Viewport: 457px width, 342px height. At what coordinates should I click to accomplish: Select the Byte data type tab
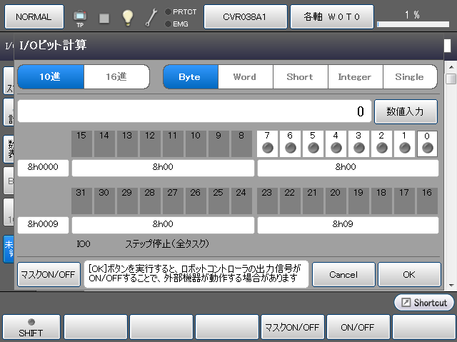click(190, 76)
